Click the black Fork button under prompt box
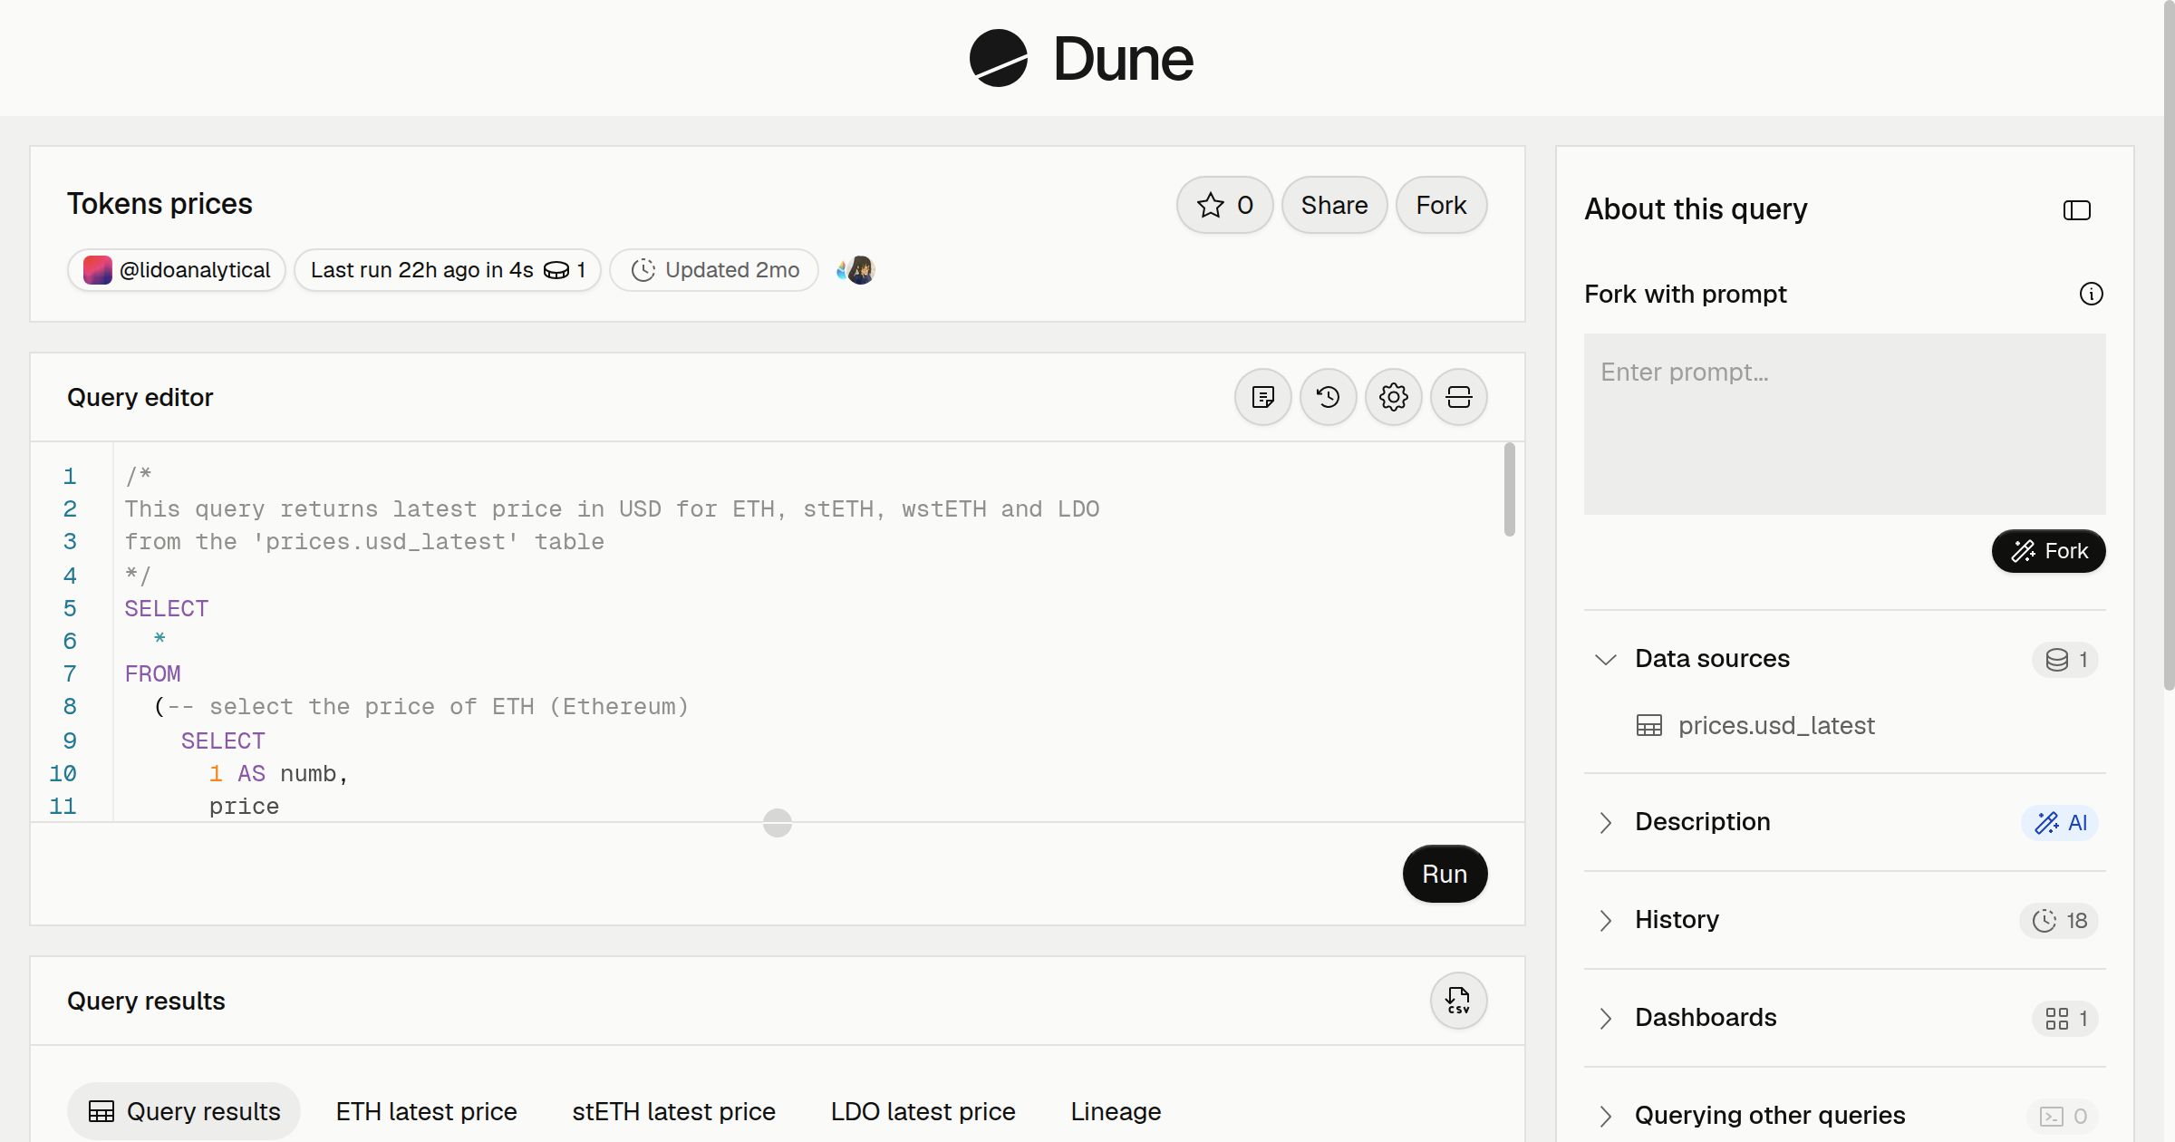The height and width of the screenshot is (1142, 2175). pos(2048,551)
